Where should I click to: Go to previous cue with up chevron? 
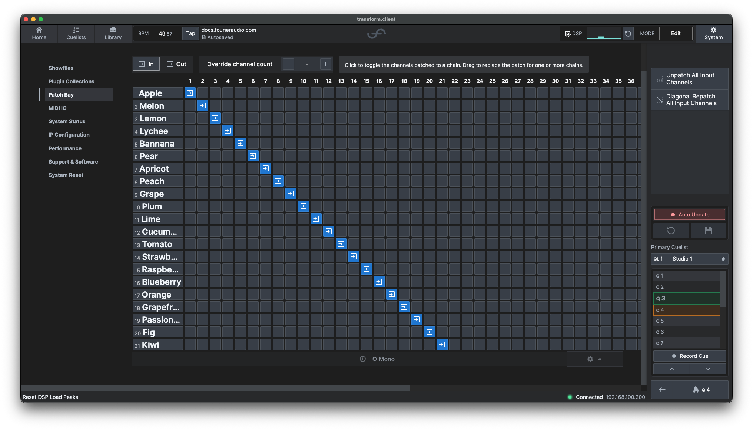click(671, 369)
